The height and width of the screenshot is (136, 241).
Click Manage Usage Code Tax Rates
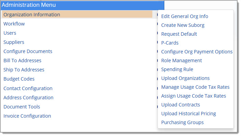coord(195,87)
